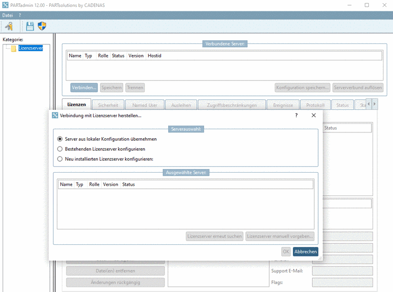Open the Named User tab
Viewport: 393px width, 292px height.
(x=145, y=105)
